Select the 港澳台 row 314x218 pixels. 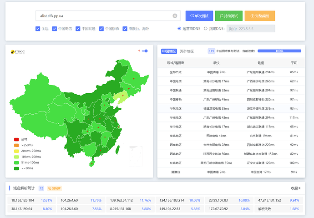231,172
